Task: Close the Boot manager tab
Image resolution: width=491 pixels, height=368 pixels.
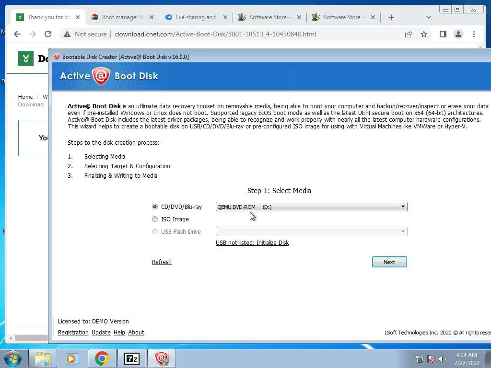Action: click(152, 17)
